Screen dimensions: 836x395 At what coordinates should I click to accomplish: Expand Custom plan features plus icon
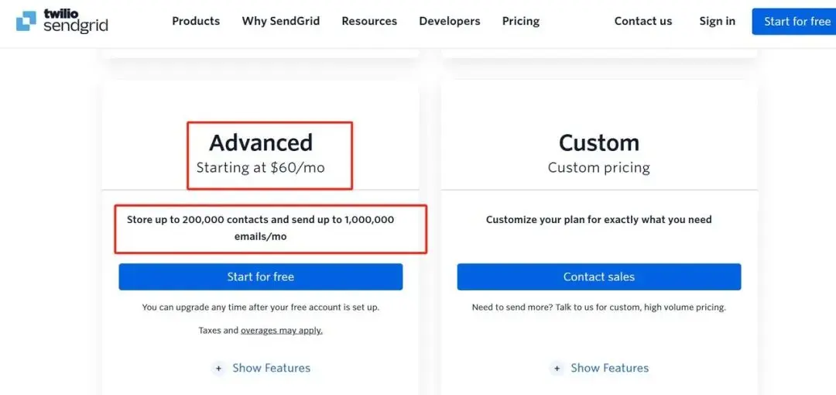coord(557,369)
